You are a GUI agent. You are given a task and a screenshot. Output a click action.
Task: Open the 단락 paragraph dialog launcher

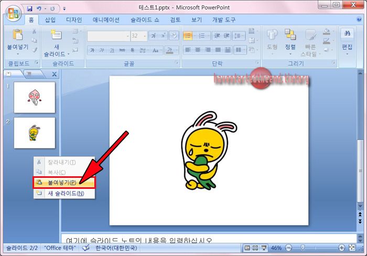(x=257, y=62)
